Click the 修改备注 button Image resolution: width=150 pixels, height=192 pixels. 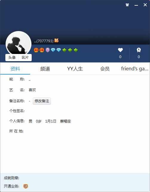click(42, 101)
